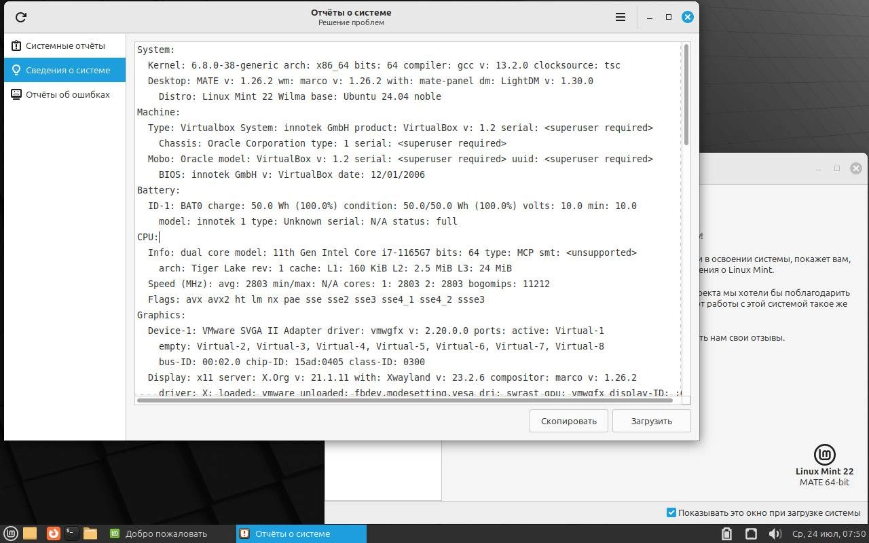
Task: Open the terminal from the taskbar
Action: click(71, 533)
